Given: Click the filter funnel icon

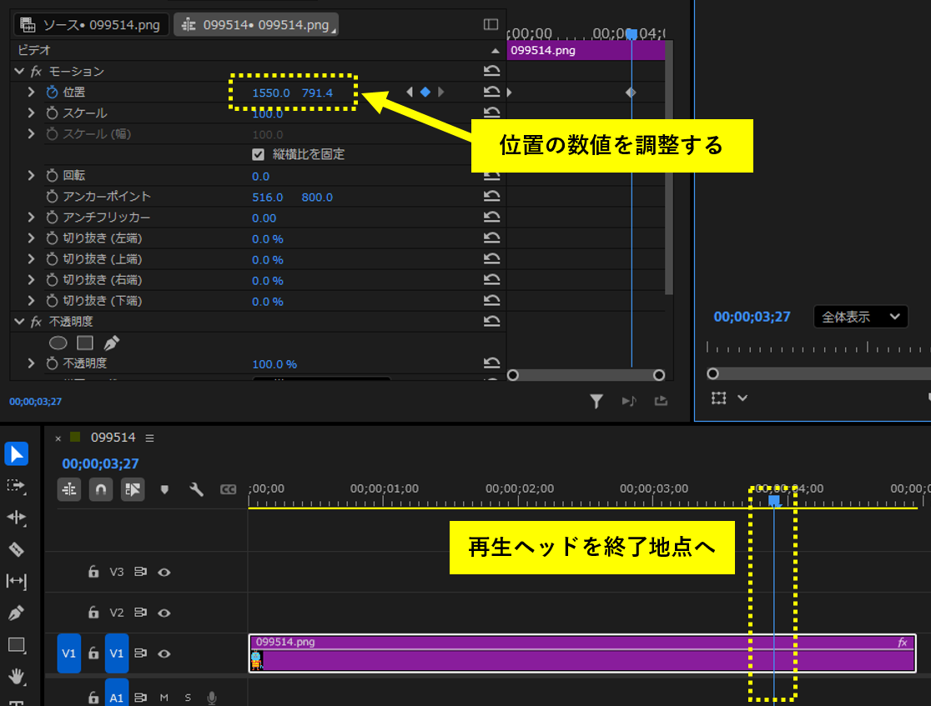Looking at the screenshot, I should 596,402.
